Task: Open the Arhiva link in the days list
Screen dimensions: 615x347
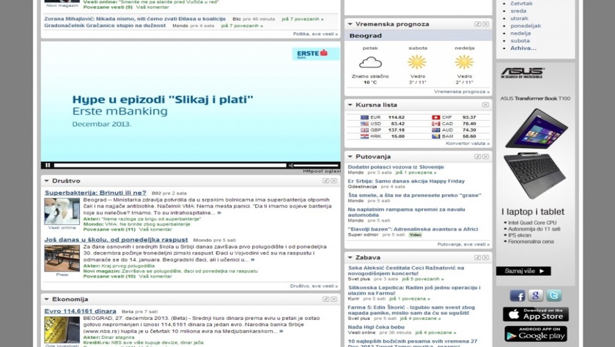Action: click(523, 48)
